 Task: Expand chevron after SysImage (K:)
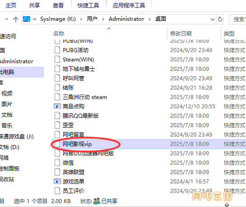(x=81, y=19)
